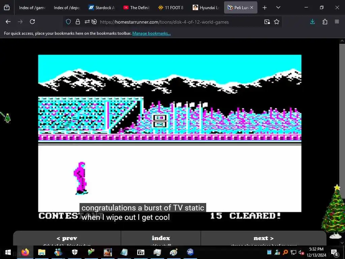Switch to the 11 FOOT 8 tab
The image size is (345, 259).
click(171, 7)
